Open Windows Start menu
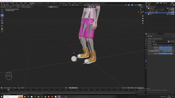The height and width of the screenshot is (98, 175). point(2,97)
